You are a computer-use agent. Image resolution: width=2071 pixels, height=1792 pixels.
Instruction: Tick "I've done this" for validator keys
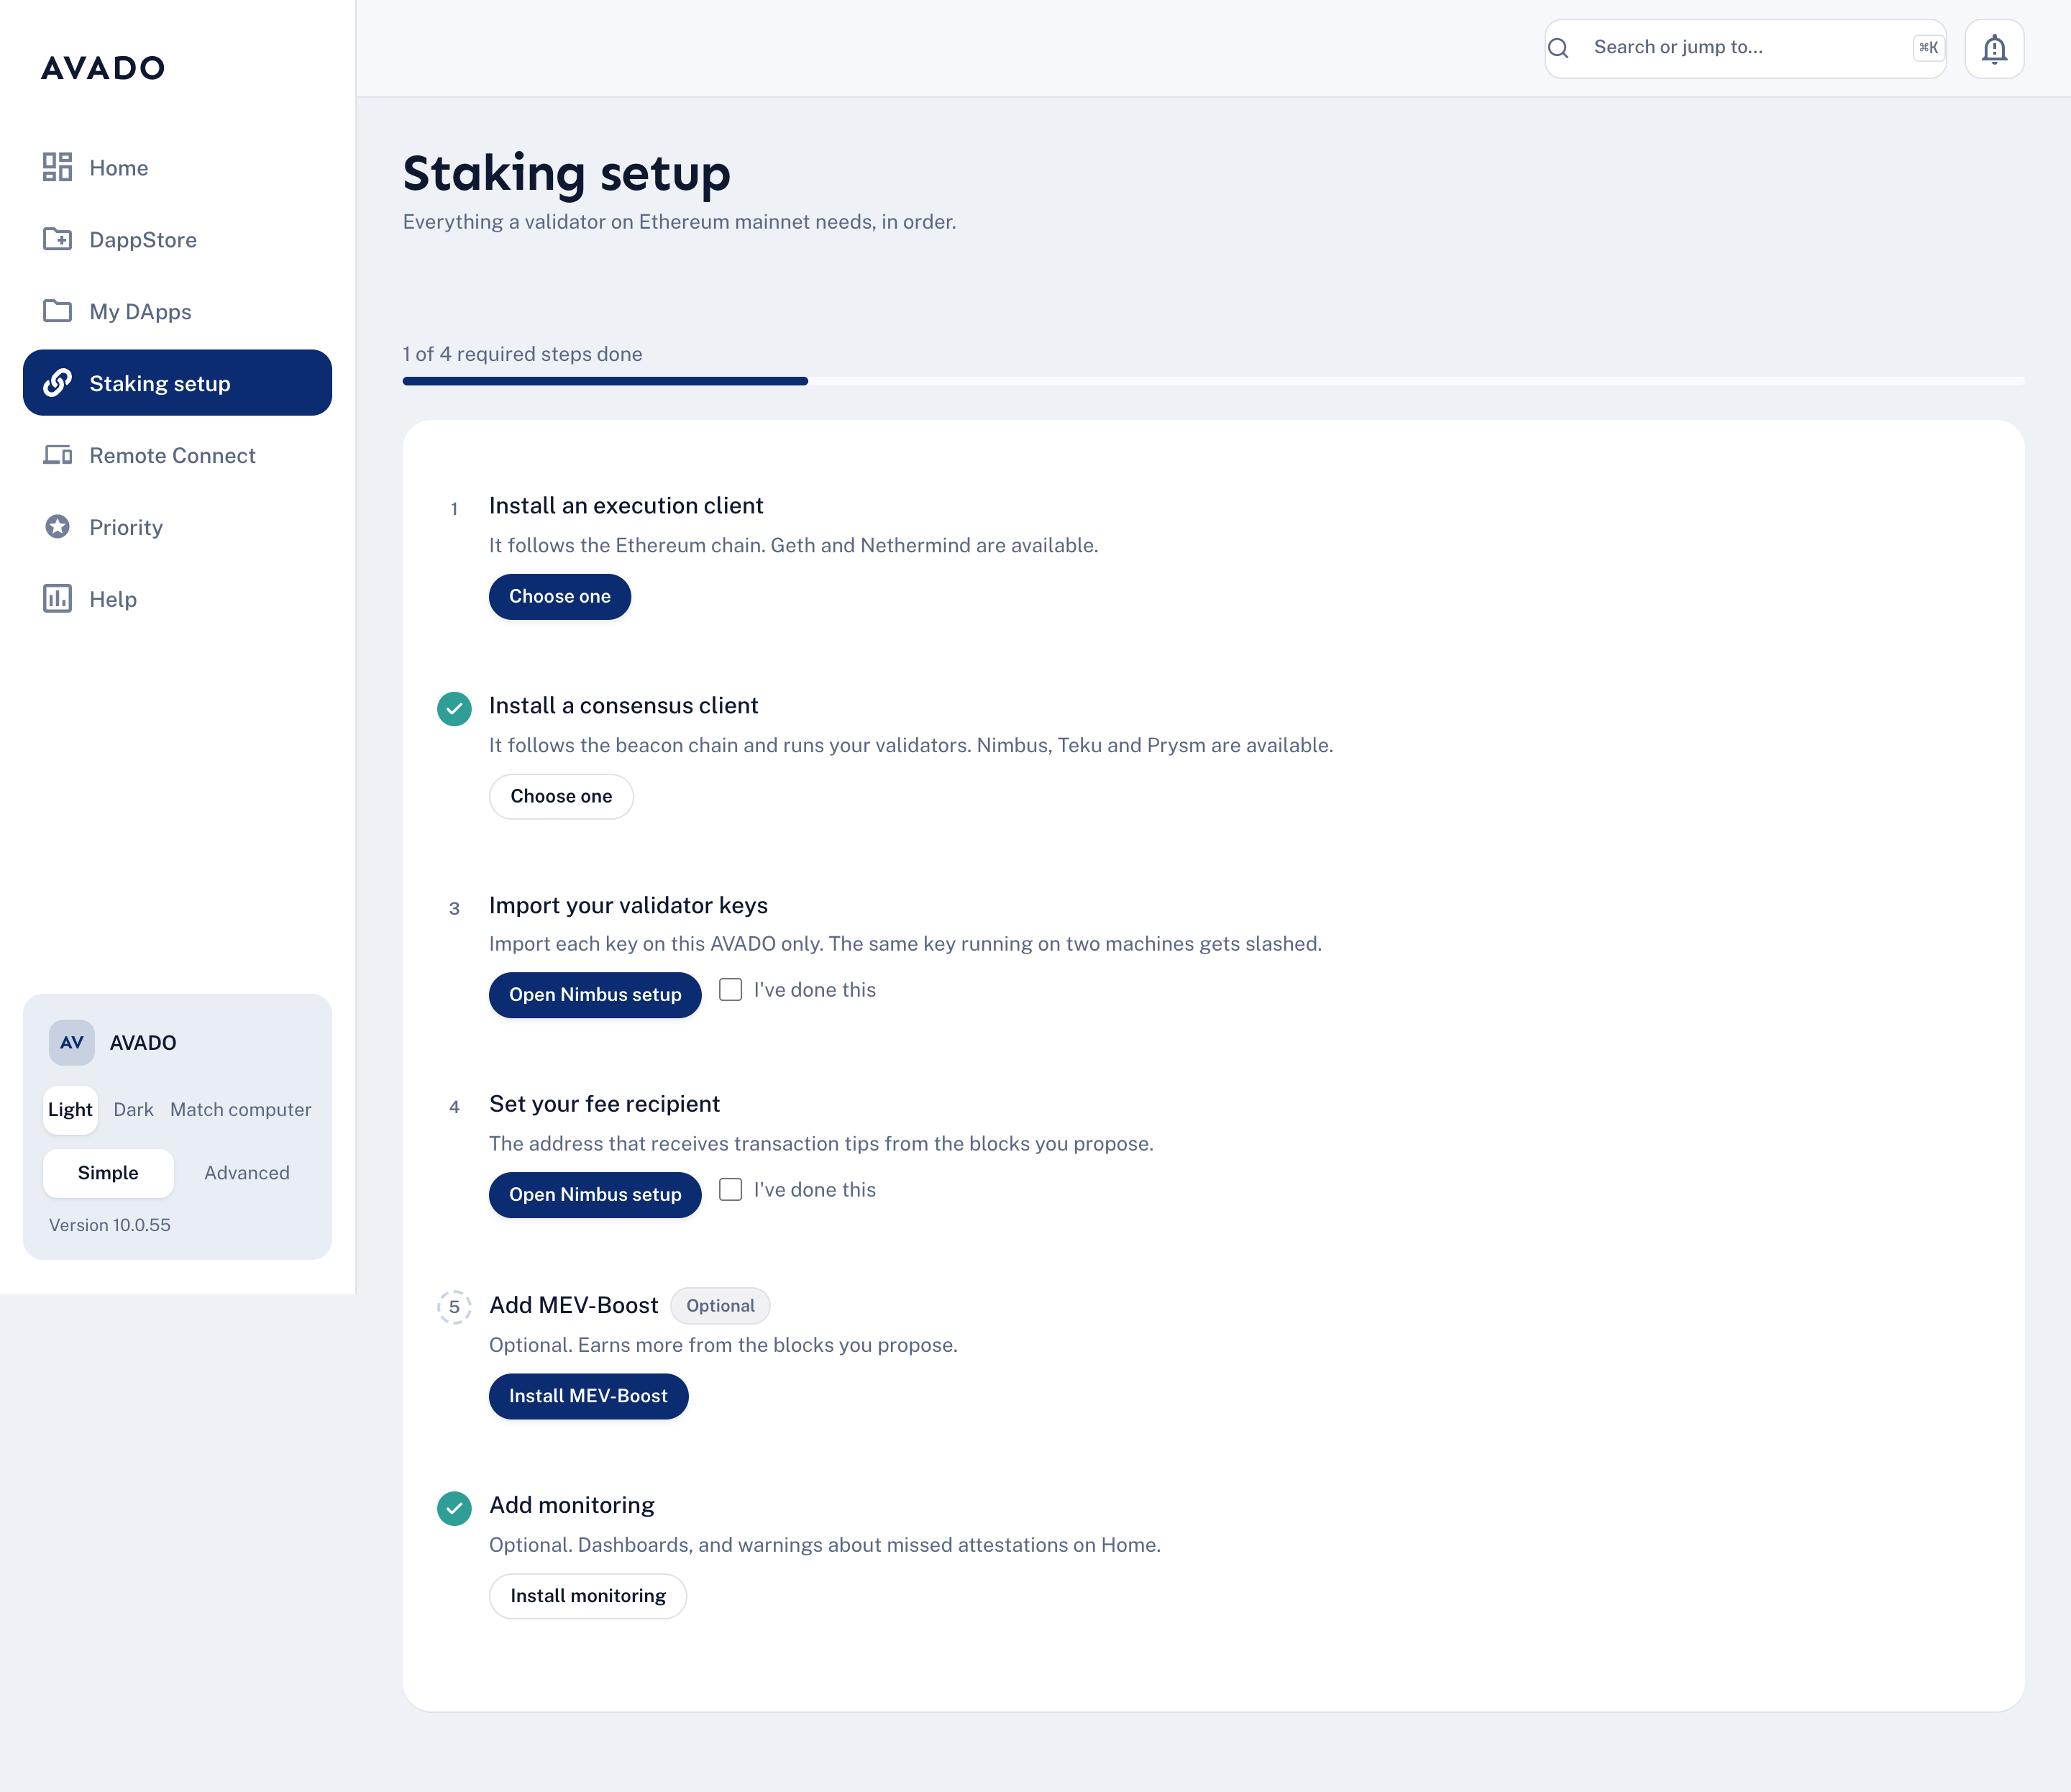[731, 990]
